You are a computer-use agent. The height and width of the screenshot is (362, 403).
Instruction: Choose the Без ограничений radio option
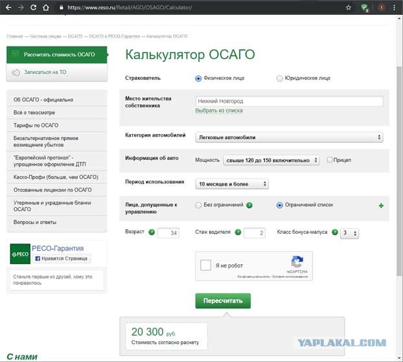tap(198, 205)
